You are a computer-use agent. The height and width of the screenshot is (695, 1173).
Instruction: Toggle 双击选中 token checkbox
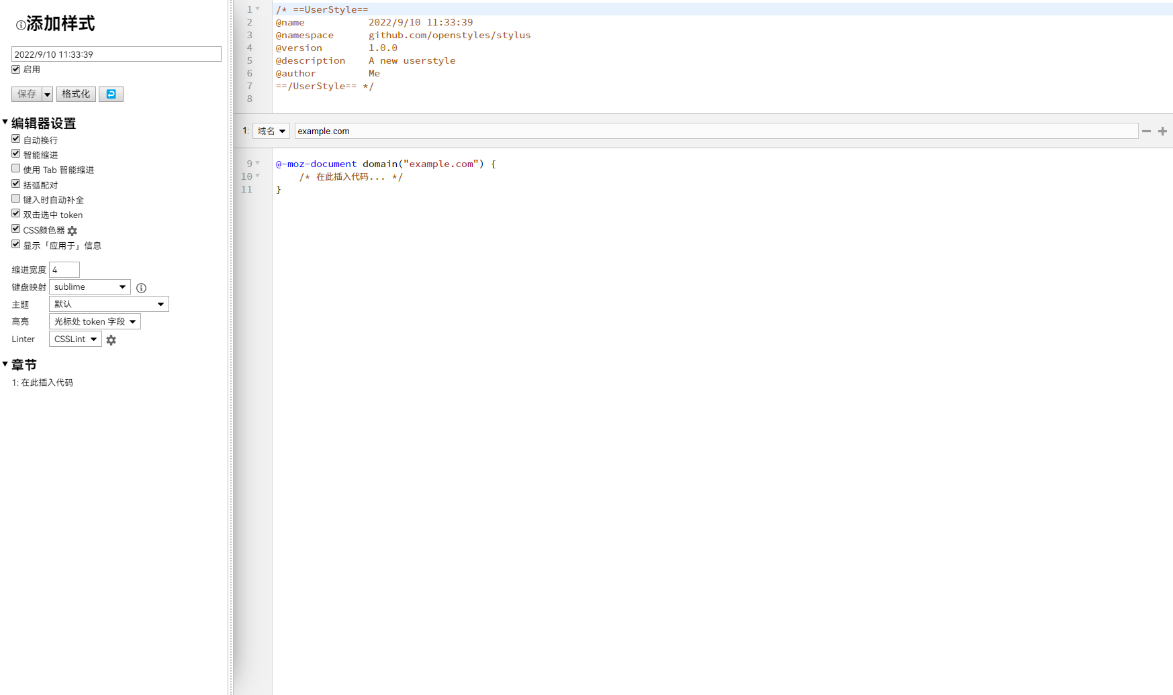[16, 213]
